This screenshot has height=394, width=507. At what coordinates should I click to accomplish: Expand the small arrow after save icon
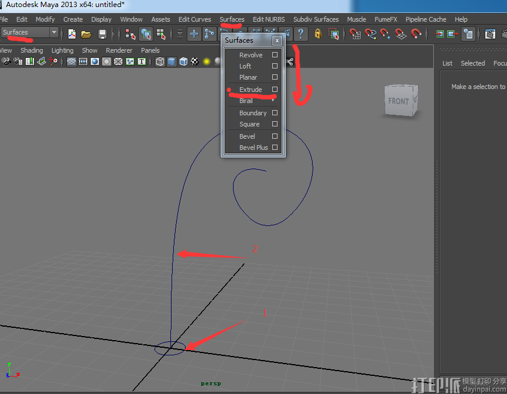[113, 34]
